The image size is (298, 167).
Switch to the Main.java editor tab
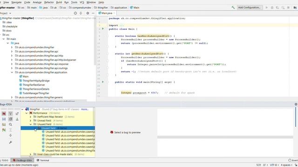point(107,13)
